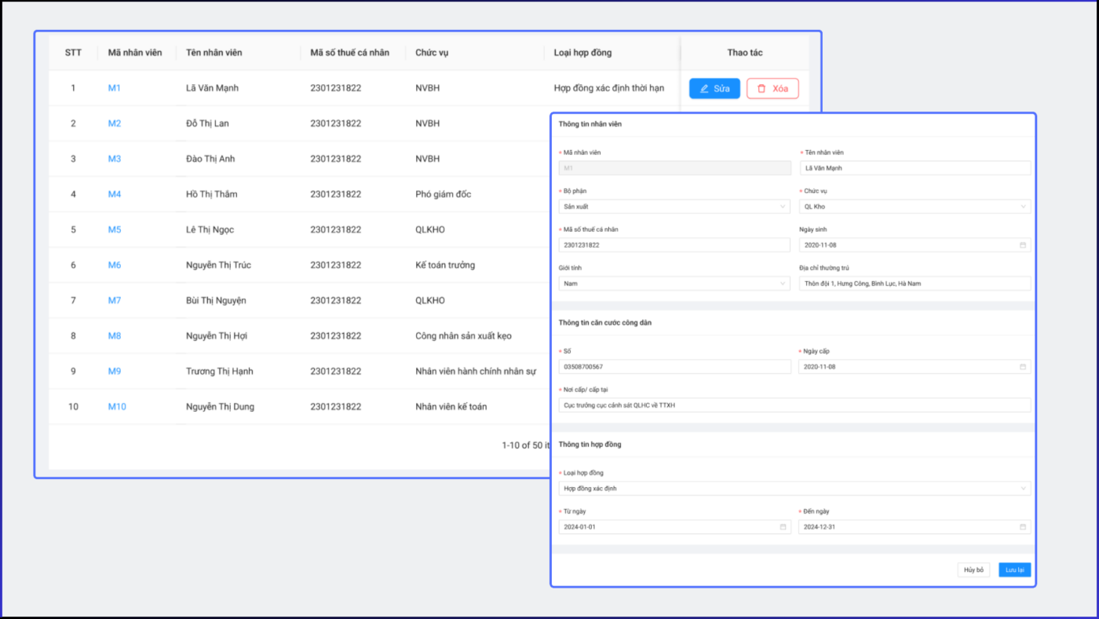1099x619 pixels.
Task: Open employee code link M10
Action: 117,406
